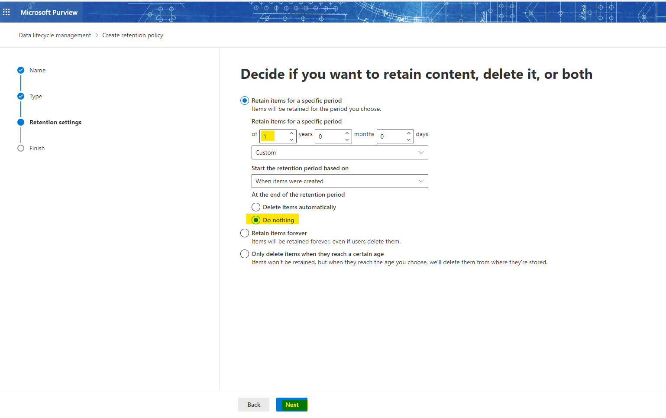Image resolution: width=666 pixels, height=418 pixels.
Task: Expand the retention period start chevron
Action: pyautogui.click(x=420, y=181)
